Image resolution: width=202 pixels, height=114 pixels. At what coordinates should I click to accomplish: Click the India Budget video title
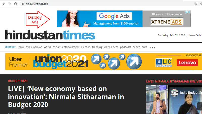click(x=191, y=93)
